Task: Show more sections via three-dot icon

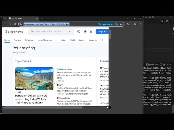Action: pyautogui.click(x=103, y=40)
